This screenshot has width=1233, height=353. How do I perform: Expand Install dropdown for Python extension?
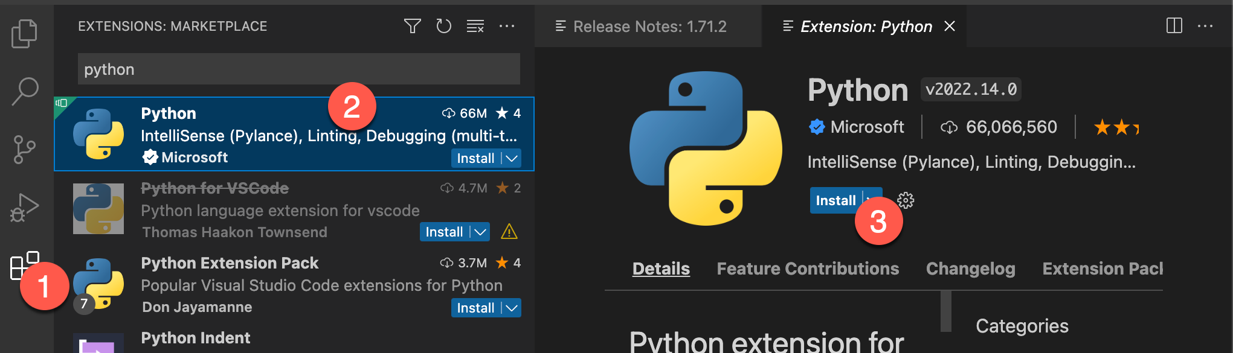tap(512, 158)
